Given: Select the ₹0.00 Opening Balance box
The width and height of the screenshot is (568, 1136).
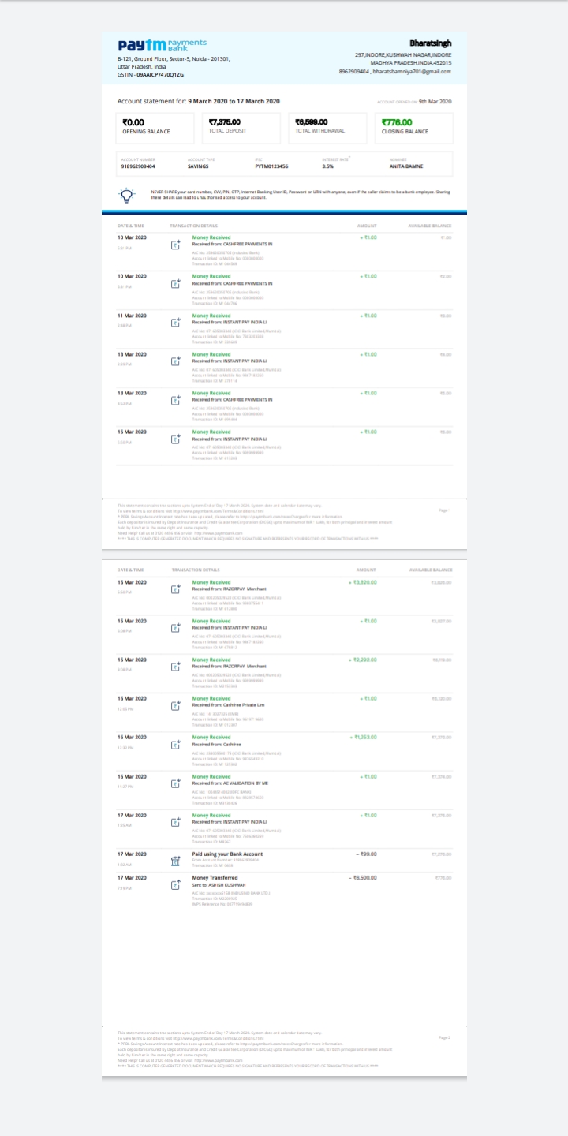Looking at the screenshot, I should tap(155, 127).
